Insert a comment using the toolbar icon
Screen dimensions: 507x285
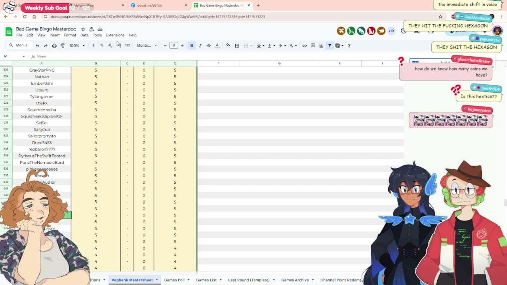point(313,46)
